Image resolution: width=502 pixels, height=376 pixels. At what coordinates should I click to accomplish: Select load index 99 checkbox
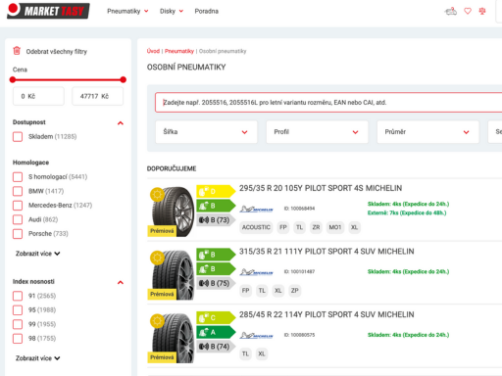pyautogui.click(x=18, y=324)
